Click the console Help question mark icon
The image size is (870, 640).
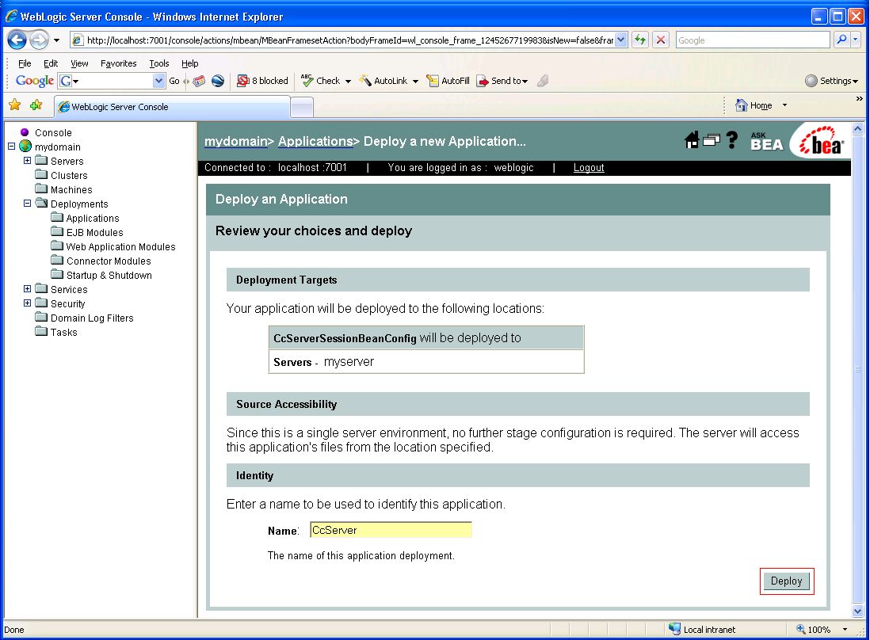732,140
